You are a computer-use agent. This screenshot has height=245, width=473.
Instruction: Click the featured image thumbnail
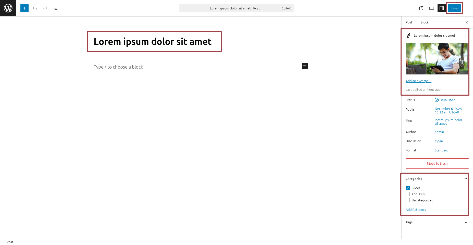(437, 59)
